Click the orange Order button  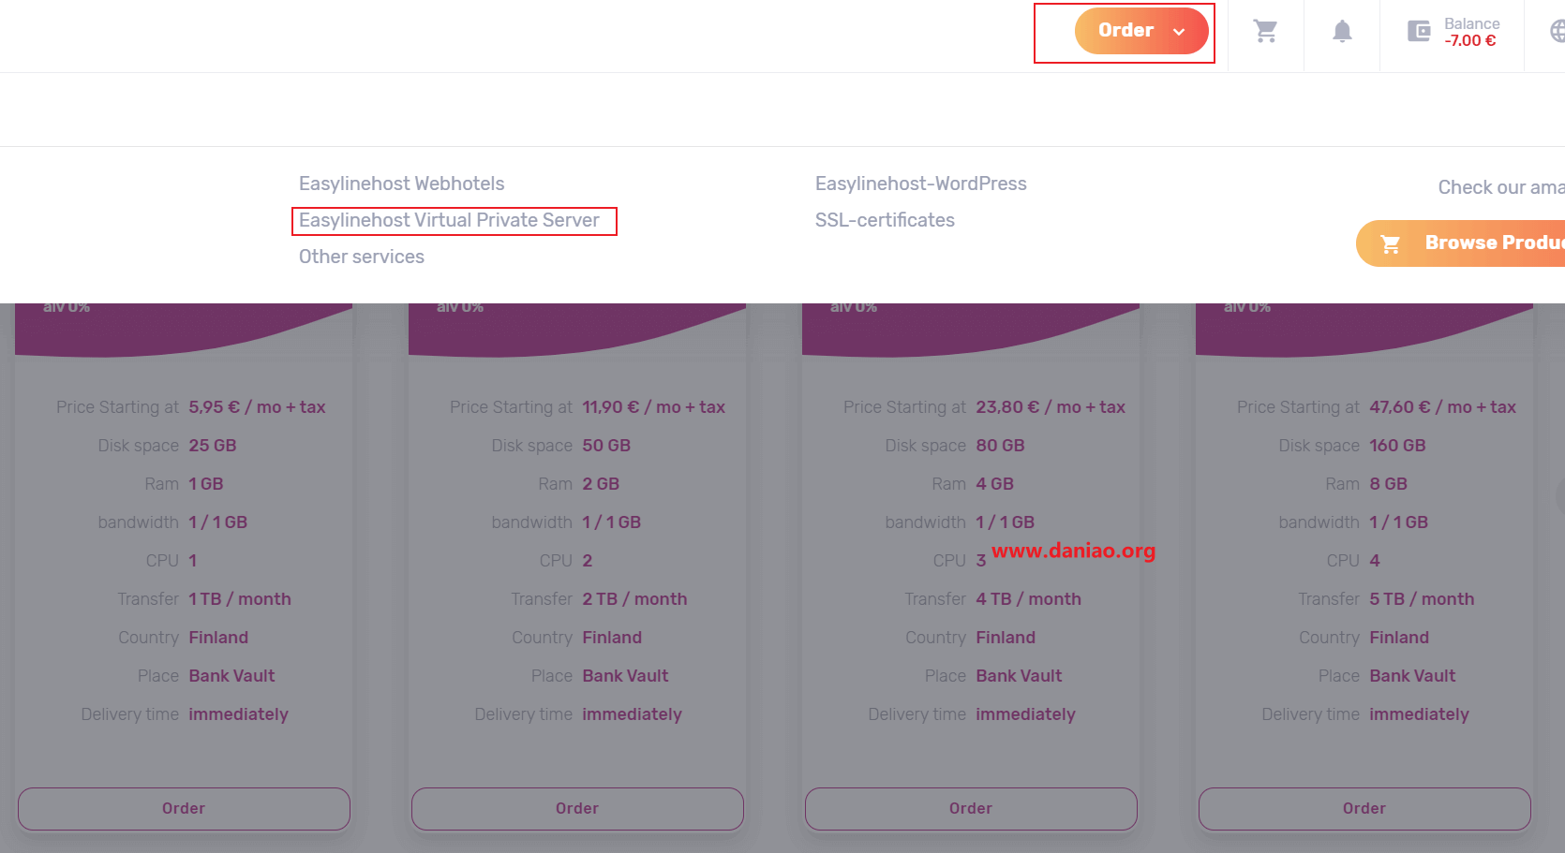click(x=1141, y=31)
